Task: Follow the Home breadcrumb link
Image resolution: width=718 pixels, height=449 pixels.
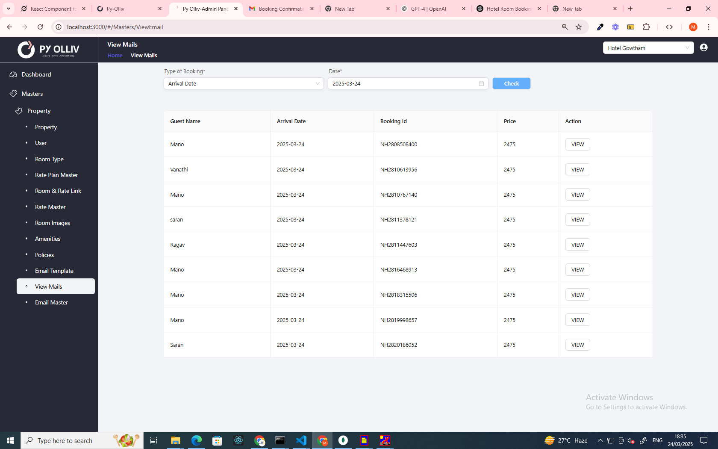Action: [x=115, y=56]
